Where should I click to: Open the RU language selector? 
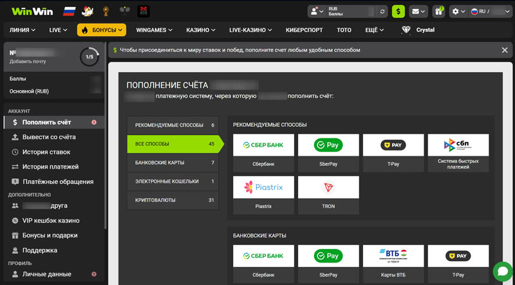pyautogui.click(x=490, y=12)
